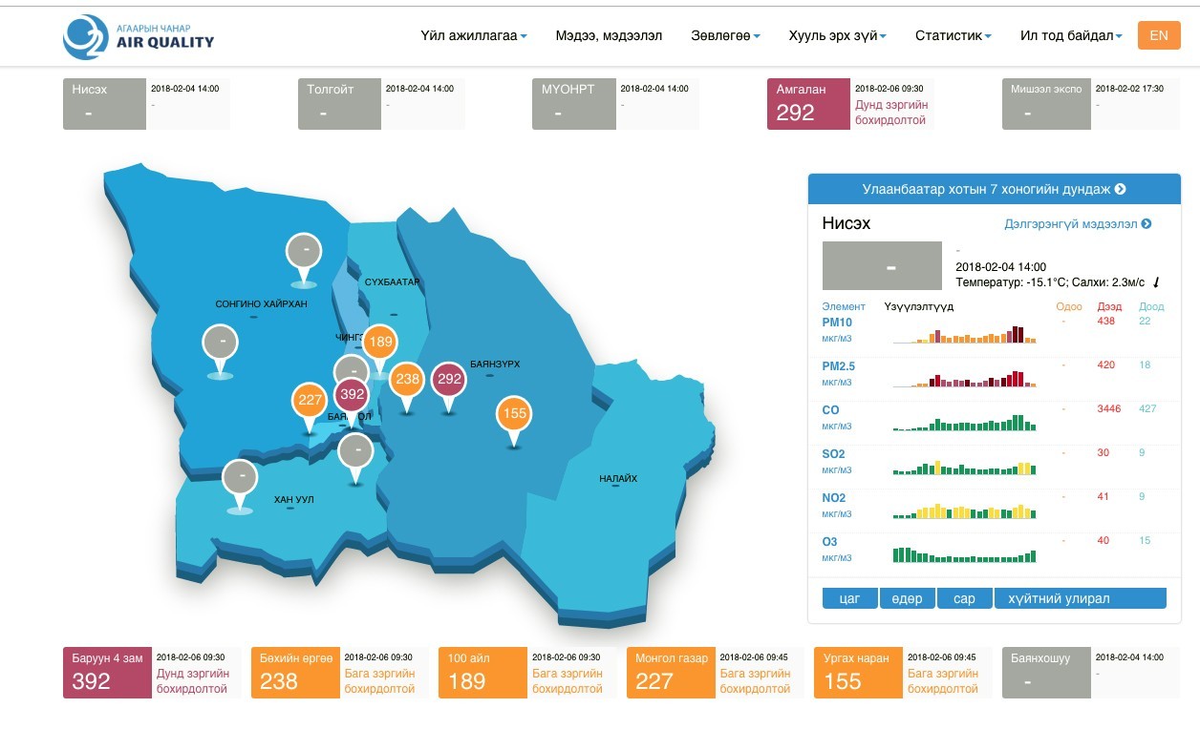Click the PM10 bar chart
This screenshot has height=729, width=1200.
point(964,333)
